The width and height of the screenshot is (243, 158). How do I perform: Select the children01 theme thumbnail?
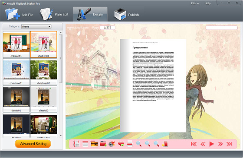click(x=16, y=44)
